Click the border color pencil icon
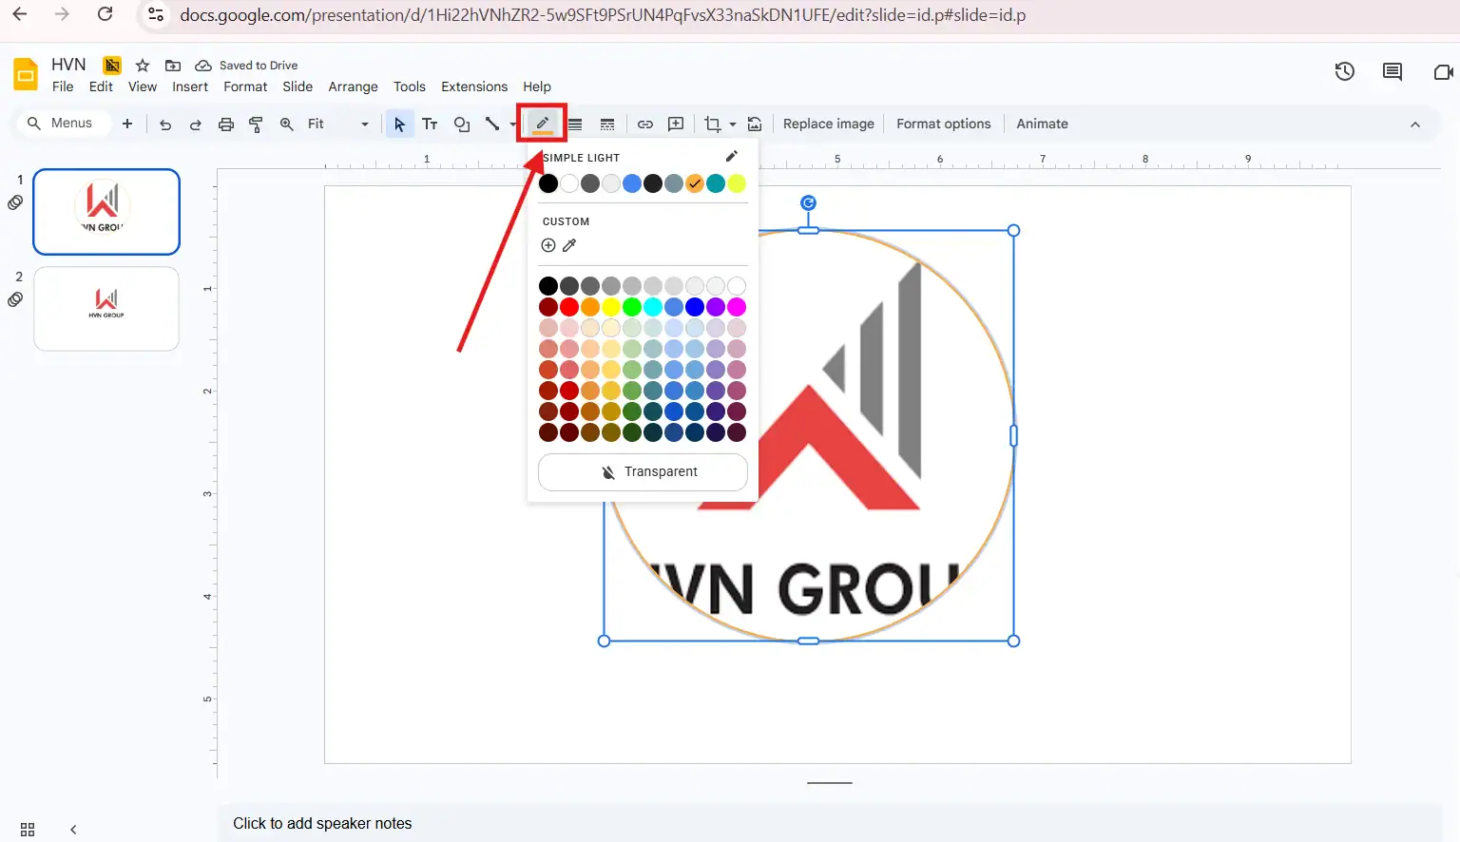Viewport: 1460px width, 842px height. pos(542,124)
